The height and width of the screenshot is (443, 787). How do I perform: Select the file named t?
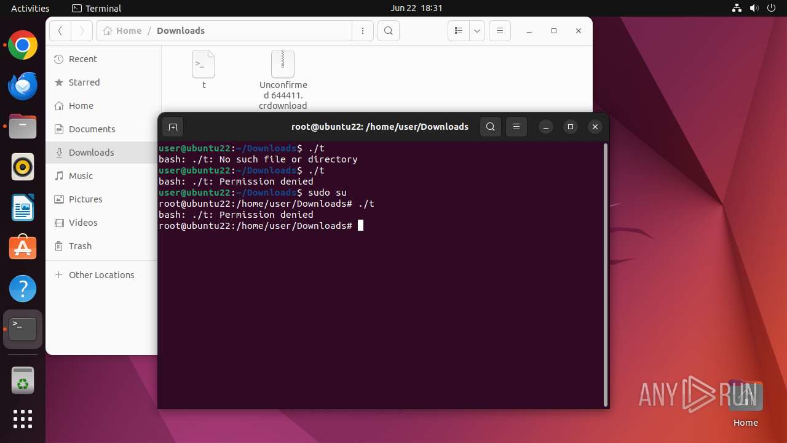(x=204, y=70)
